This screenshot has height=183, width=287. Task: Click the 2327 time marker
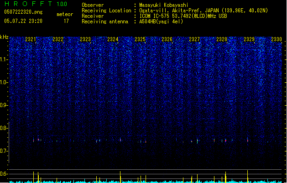[x=194, y=39]
